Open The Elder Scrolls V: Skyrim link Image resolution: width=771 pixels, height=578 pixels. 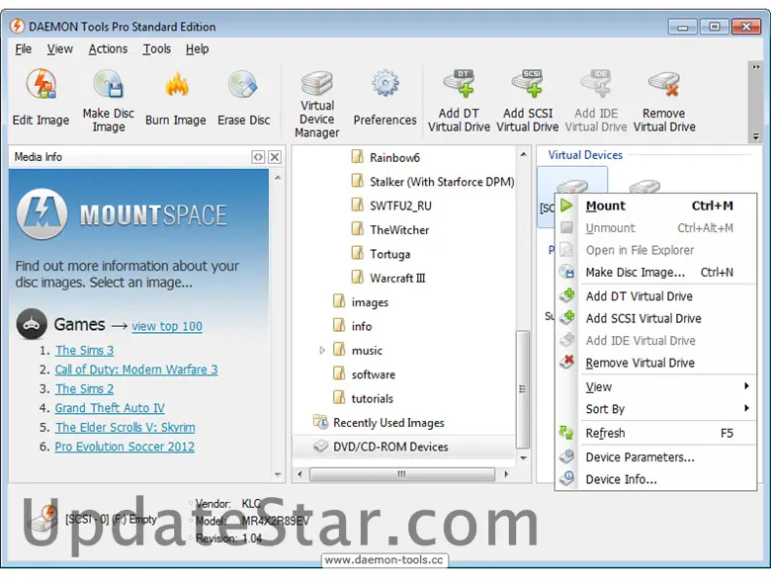[x=125, y=427]
